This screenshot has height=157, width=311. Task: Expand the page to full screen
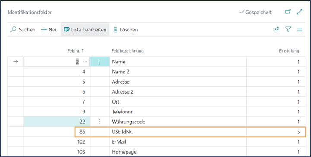click(299, 12)
